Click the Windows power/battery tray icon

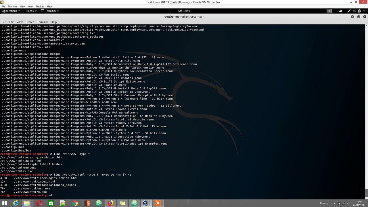(339, 203)
